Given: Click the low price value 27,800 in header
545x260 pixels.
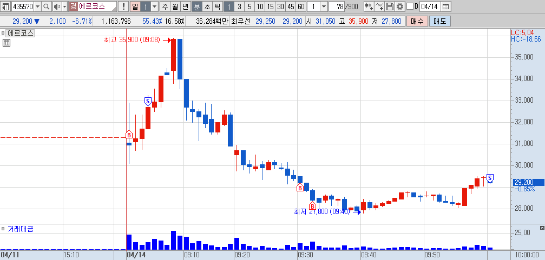Looking at the screenshot, I should tap(391, 22).
